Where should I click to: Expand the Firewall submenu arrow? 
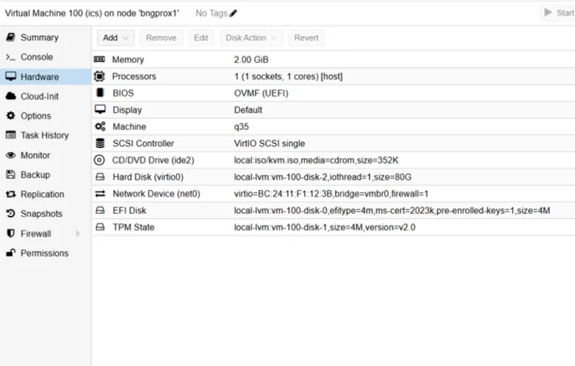tap(78, 233)
